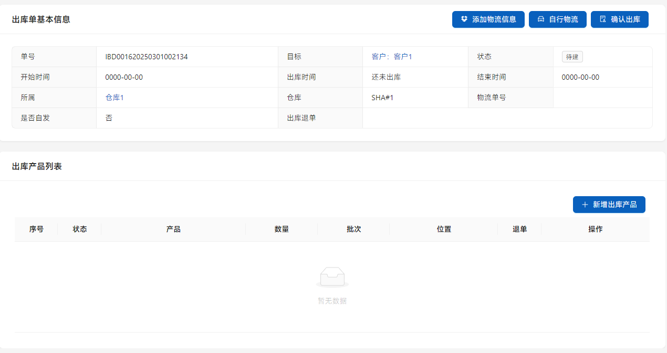667x353 pixels.
Task: Click the SHA#1 warehouse value
Action: pos(382,98)
